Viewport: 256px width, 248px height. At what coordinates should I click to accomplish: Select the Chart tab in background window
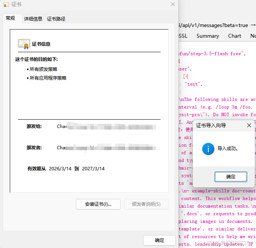point(235,36)
